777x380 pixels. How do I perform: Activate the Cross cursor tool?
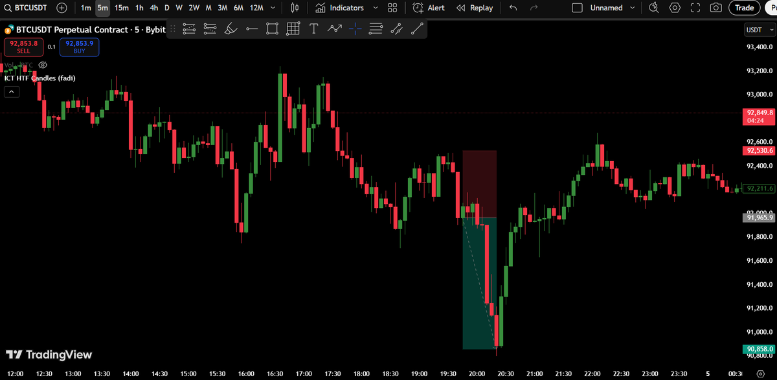[355, 28]
